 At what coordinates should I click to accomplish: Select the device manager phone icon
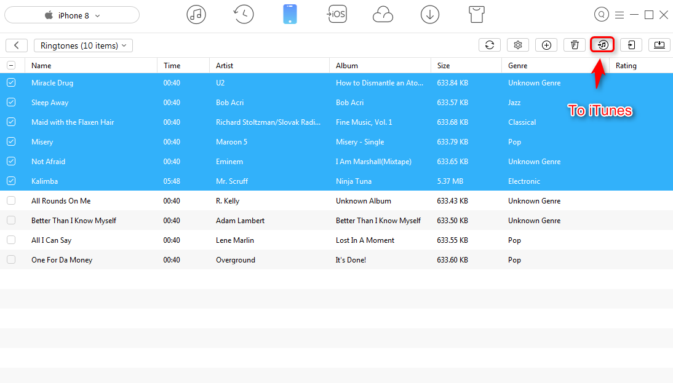[290, 15]
